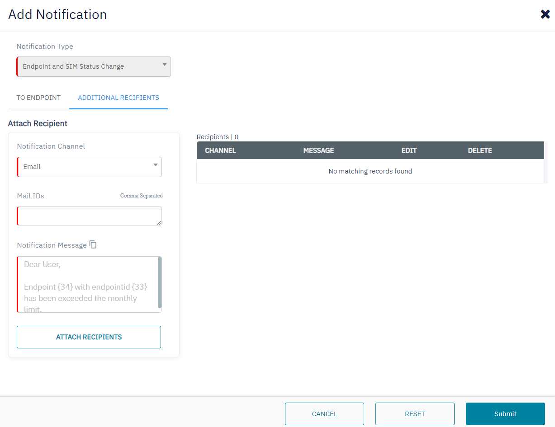555x427 pixels.
Task: Click the DELETE column header
Action: [x=480, y=150]
